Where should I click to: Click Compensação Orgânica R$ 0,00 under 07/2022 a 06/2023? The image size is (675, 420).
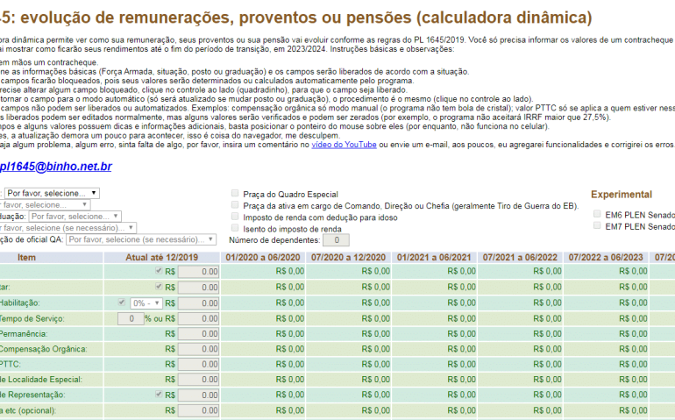633,349
